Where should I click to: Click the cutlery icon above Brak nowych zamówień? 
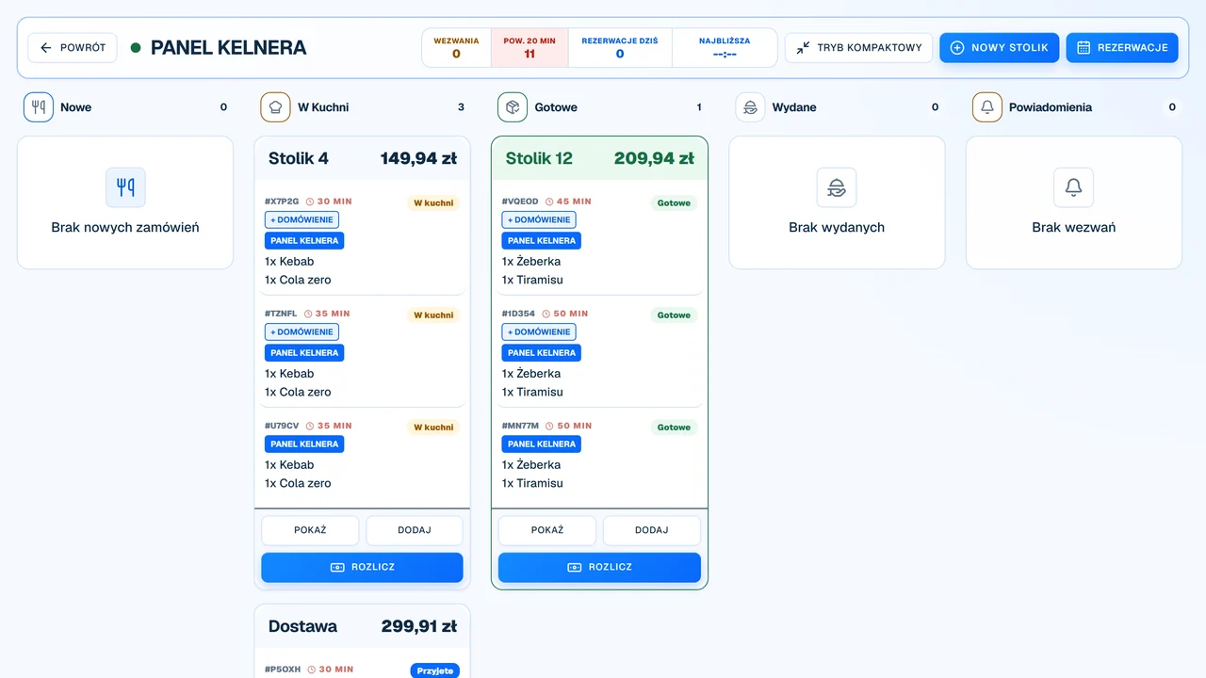[x=125, y=187]
